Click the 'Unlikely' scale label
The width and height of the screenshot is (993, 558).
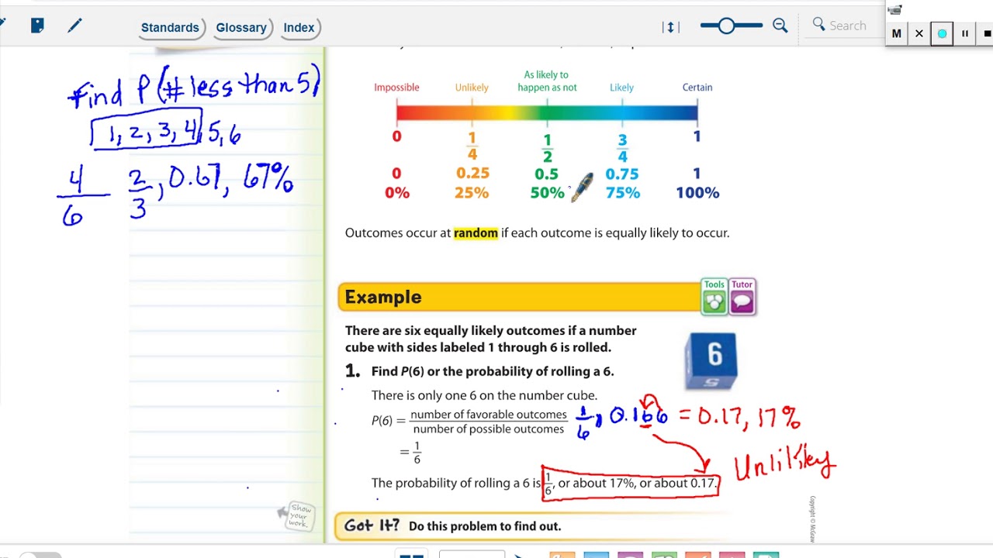[472, 88]
